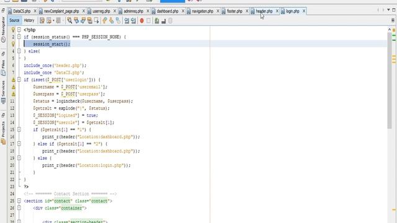Jump to the Next Bookmark icon
This screenshot has height=223, width=397.
point(112,20)
